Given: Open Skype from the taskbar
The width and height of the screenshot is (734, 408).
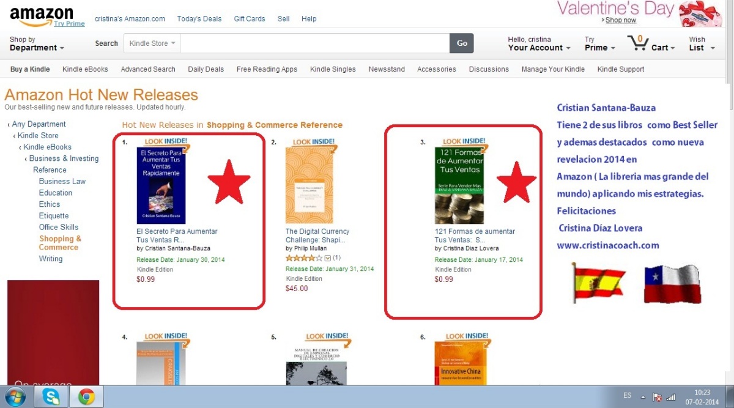Looking at the screenshot, I should [51, 397].
